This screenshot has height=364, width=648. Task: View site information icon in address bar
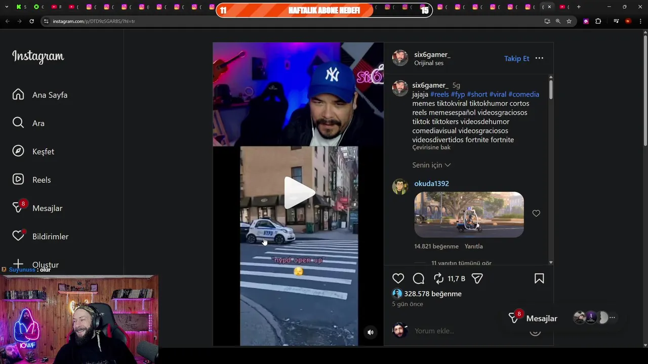coord(46,21)
